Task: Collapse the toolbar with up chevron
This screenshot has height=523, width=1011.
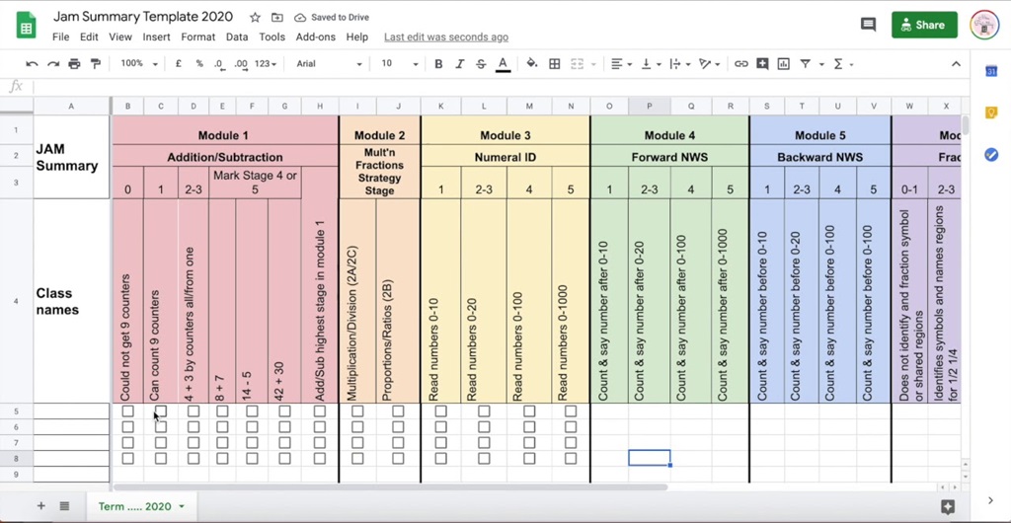Action: point(956,64)
